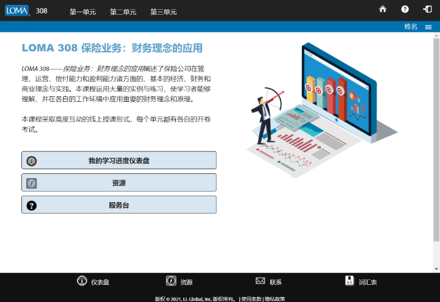Open the 资源 button in main content
This screenshot has width=440, height=302.
[x=119, y=182]
